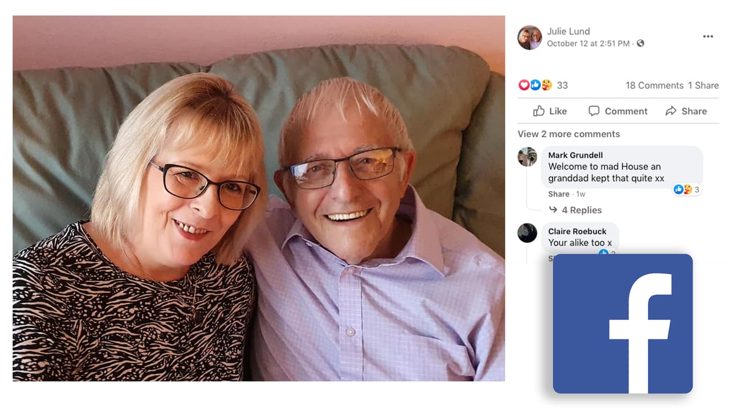This screenshot has height=410, width=730.
Task: Click the heart Love reaction icon
Action: [x=524, y=84]
